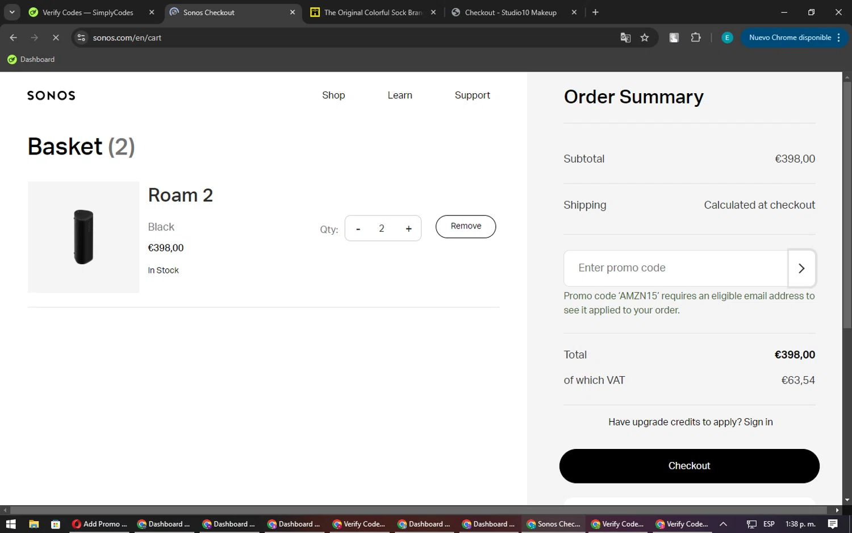Click ESP language indicator in tray
Screen dimensions: 852x533
click(769, 524)
